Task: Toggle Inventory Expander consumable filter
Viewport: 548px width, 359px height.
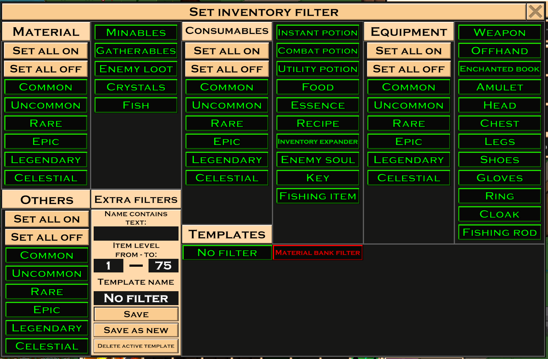Action: (318, 142)
